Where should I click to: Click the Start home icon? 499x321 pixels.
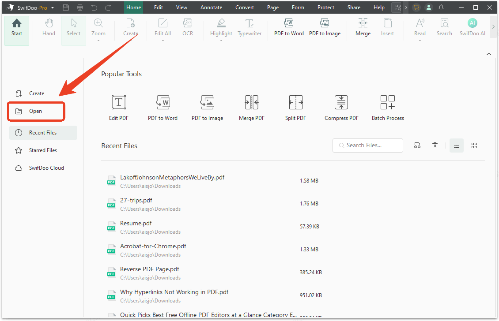pos(16,23)
